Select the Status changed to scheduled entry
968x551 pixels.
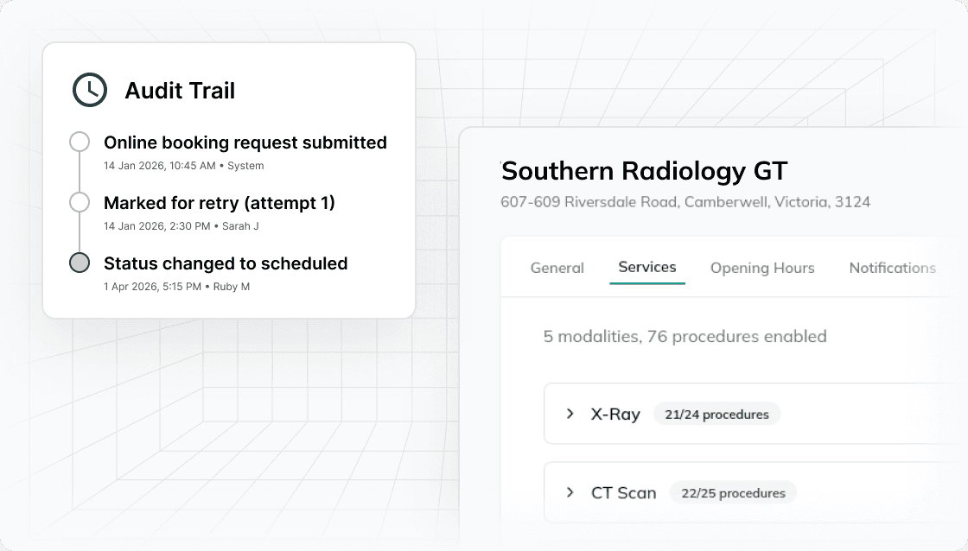pos(226,263)
